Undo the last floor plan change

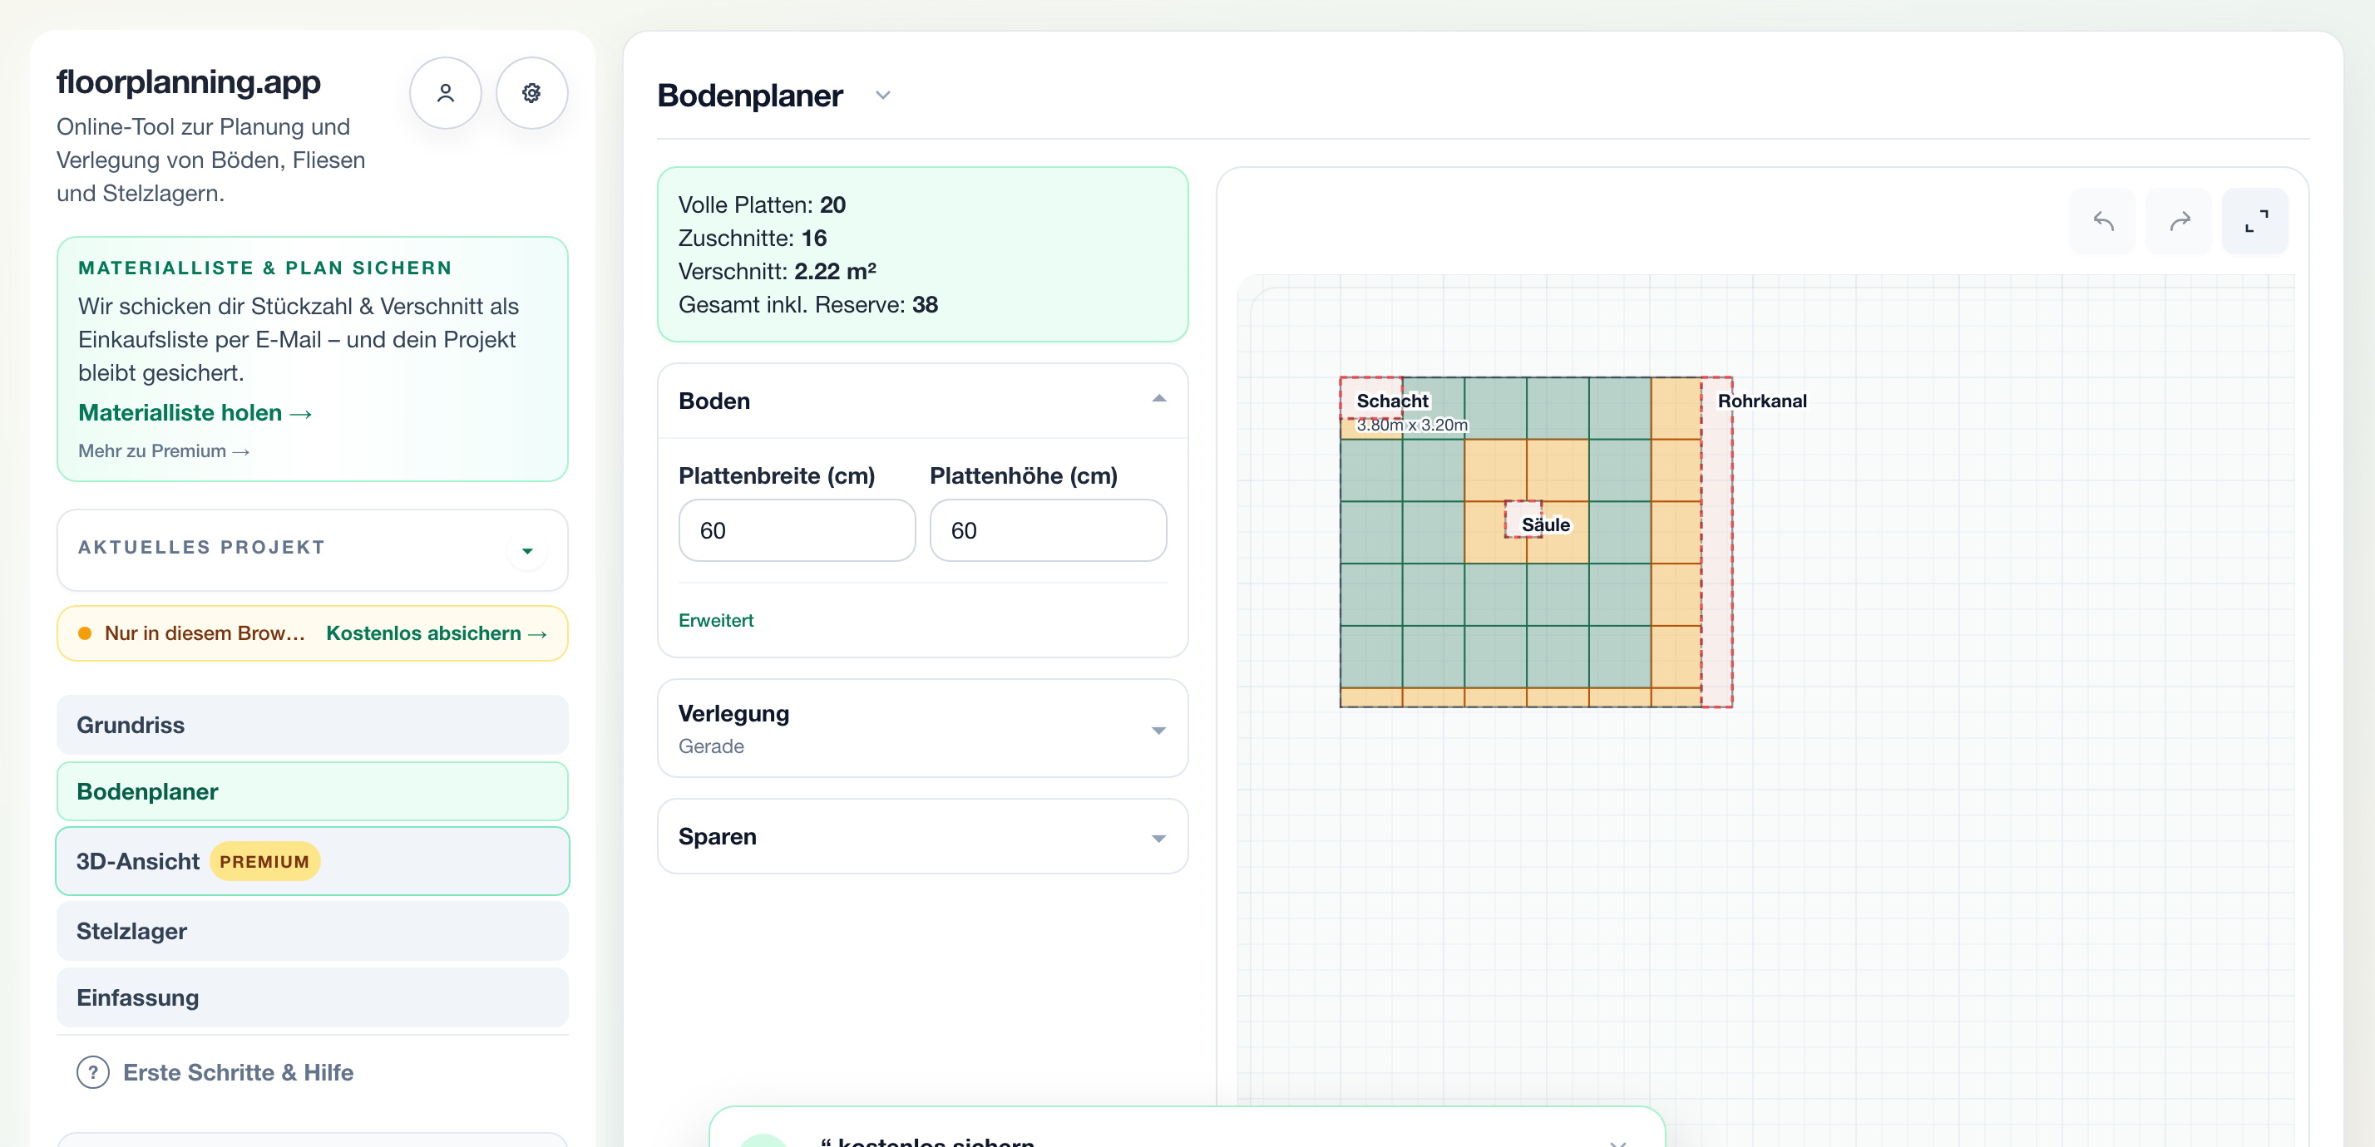(2103, 221)
